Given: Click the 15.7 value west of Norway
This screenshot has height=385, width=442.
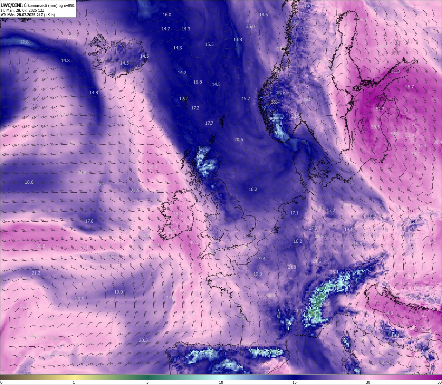Looking at the screenshot, I should coord(246,98).
